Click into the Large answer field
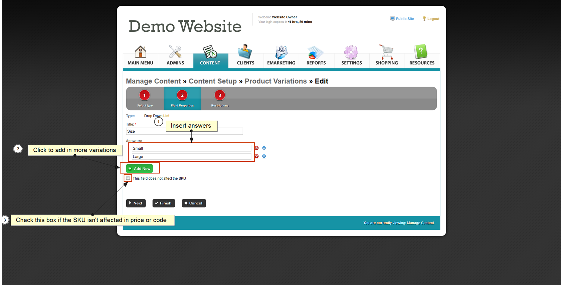The width and height of the screenshot is (561, 285). (191, 157)
